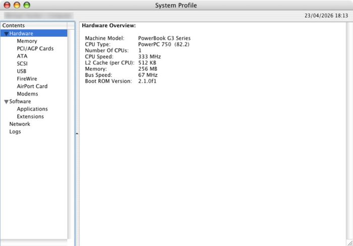Click the Boot ROM version 2.1.0f1
Screen dimensions: 353x246
tap(147, 81)
